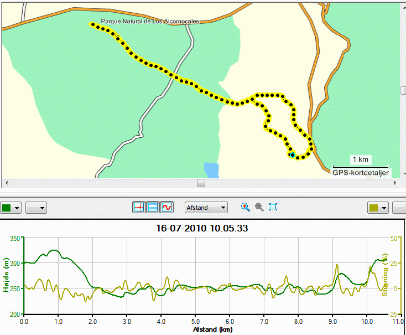The width and height of the screenshot is (406, 335).
Task: Click the Stigning axis label
Action: [385, 275]
